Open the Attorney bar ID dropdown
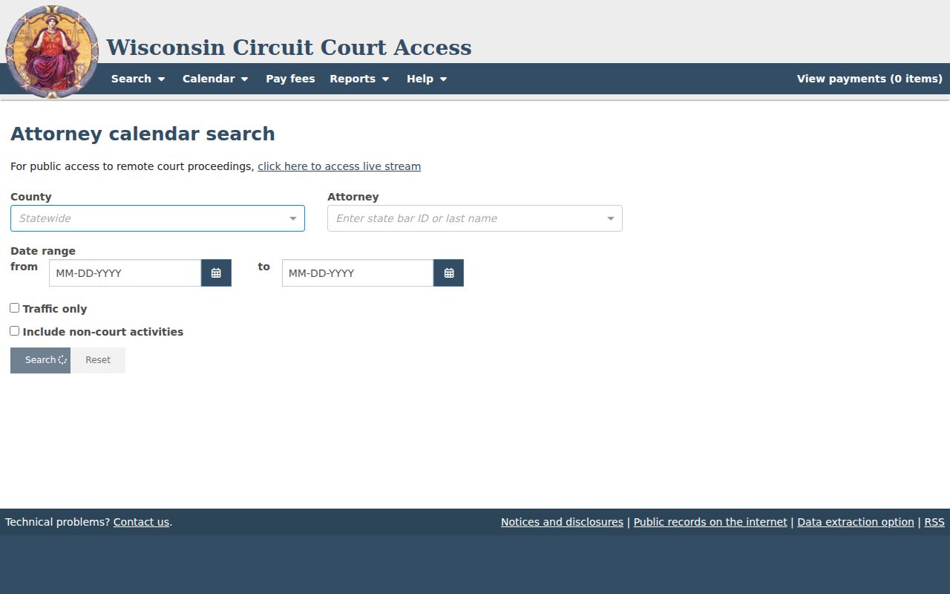Viewport: 950px width, 594px height. [x=475, y=218]
